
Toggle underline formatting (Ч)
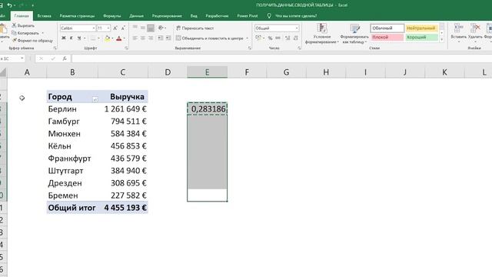79,38
